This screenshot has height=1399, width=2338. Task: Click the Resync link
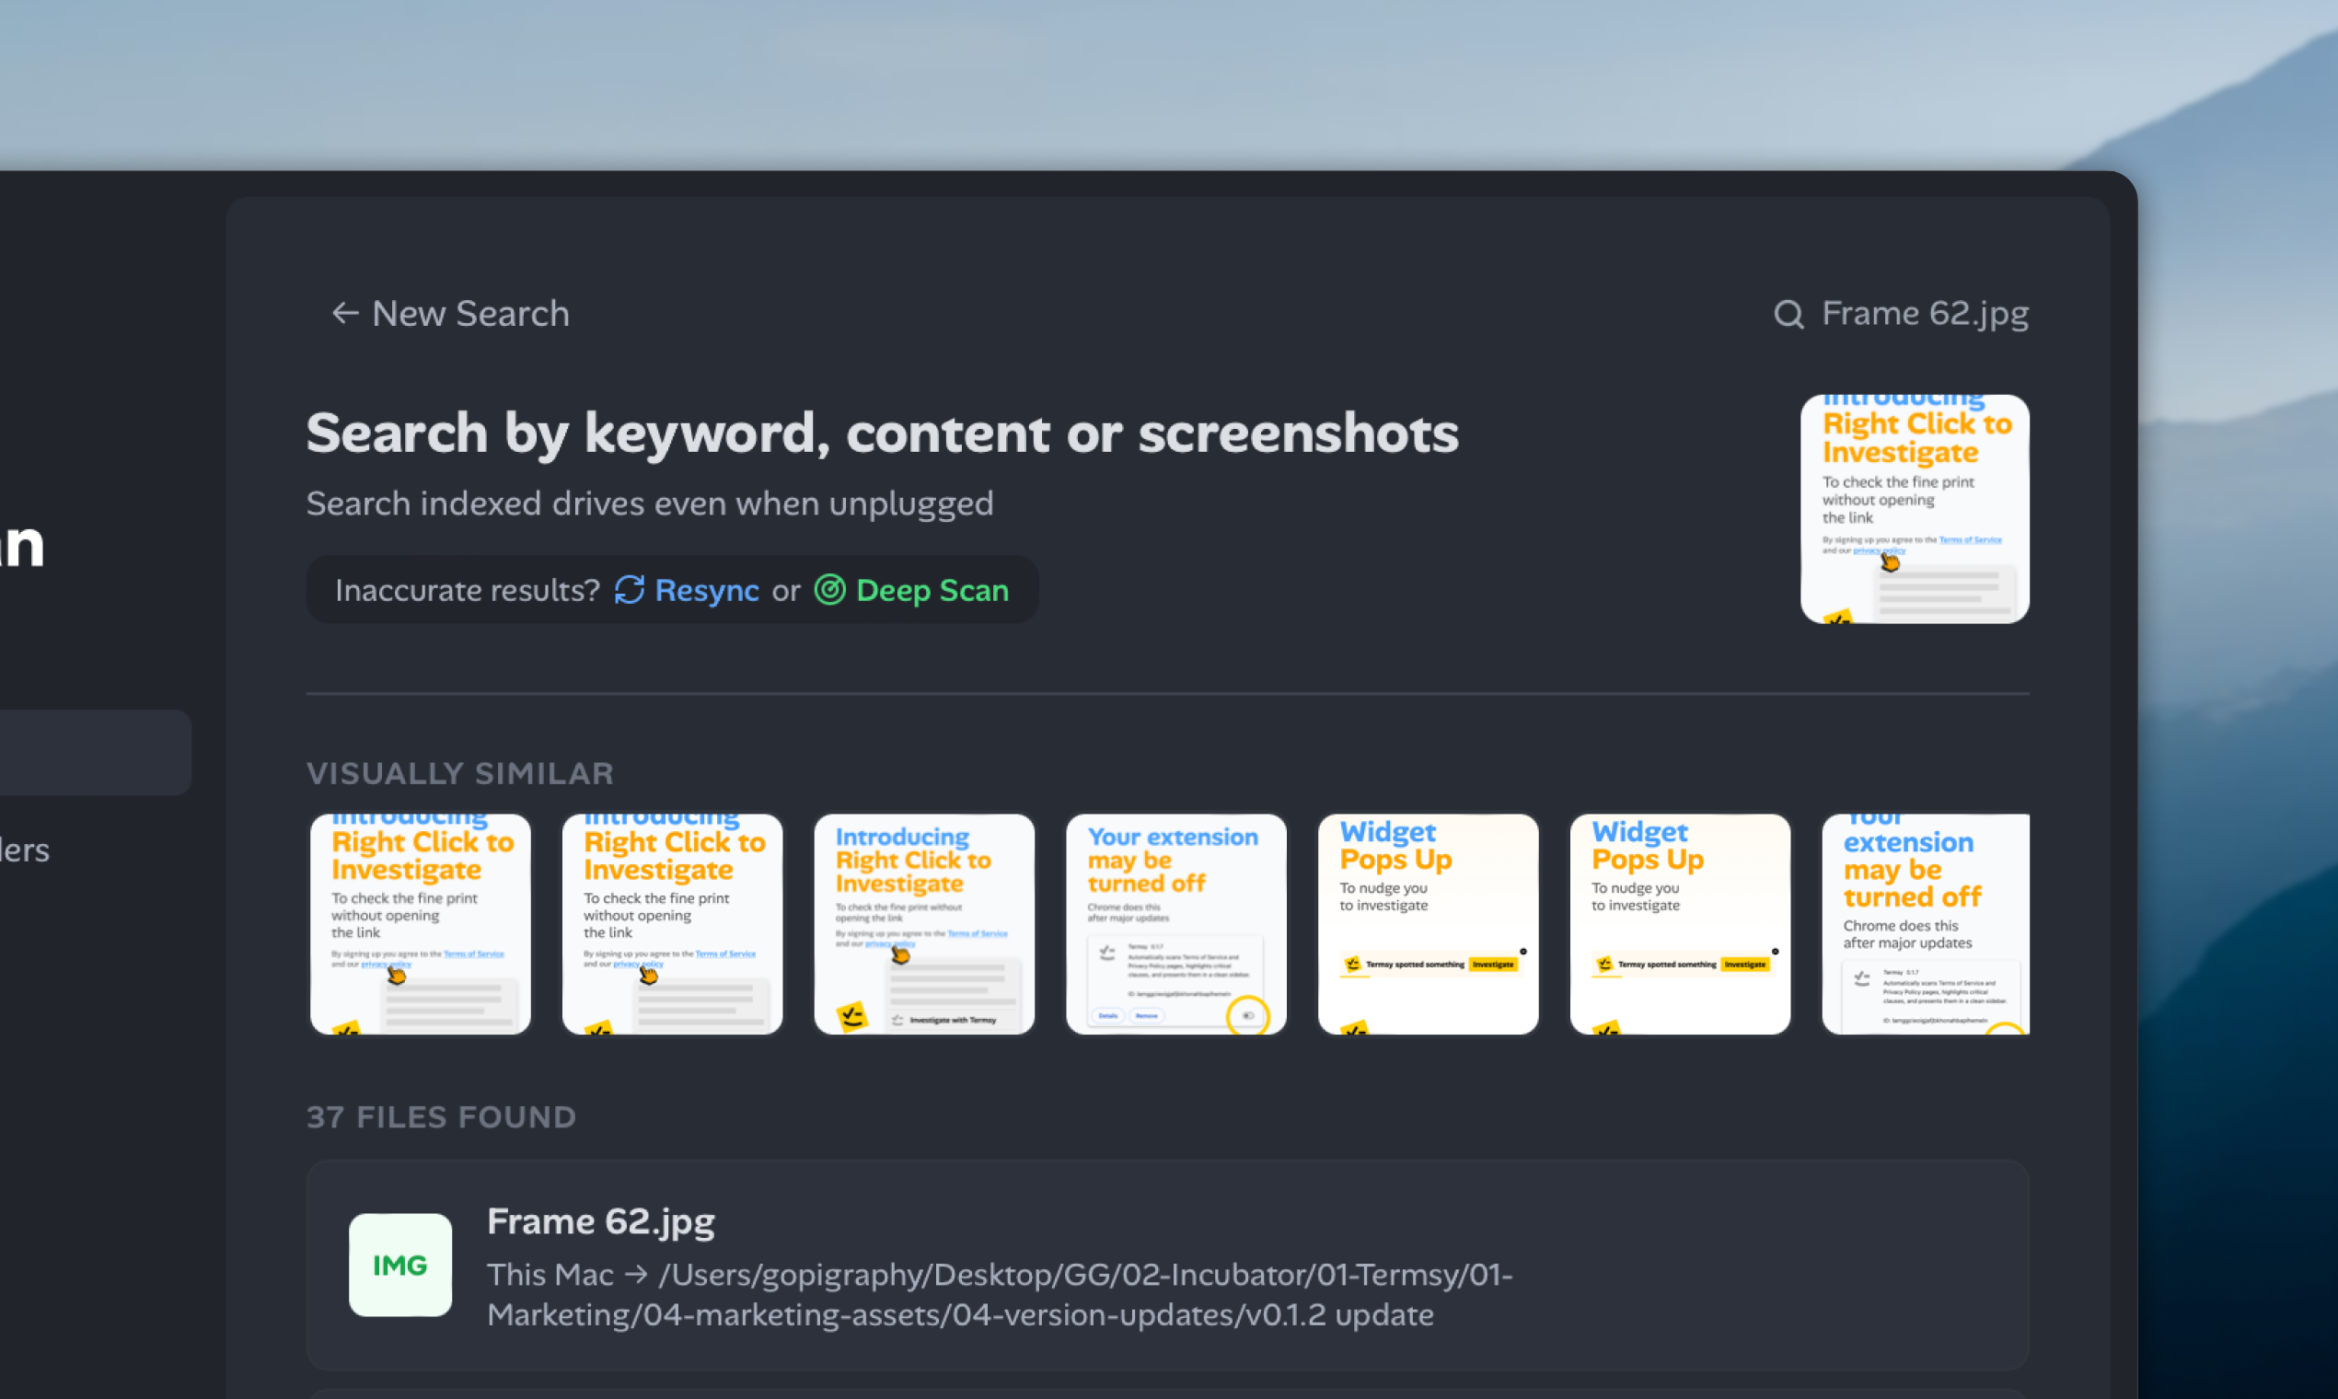point(707,589)
